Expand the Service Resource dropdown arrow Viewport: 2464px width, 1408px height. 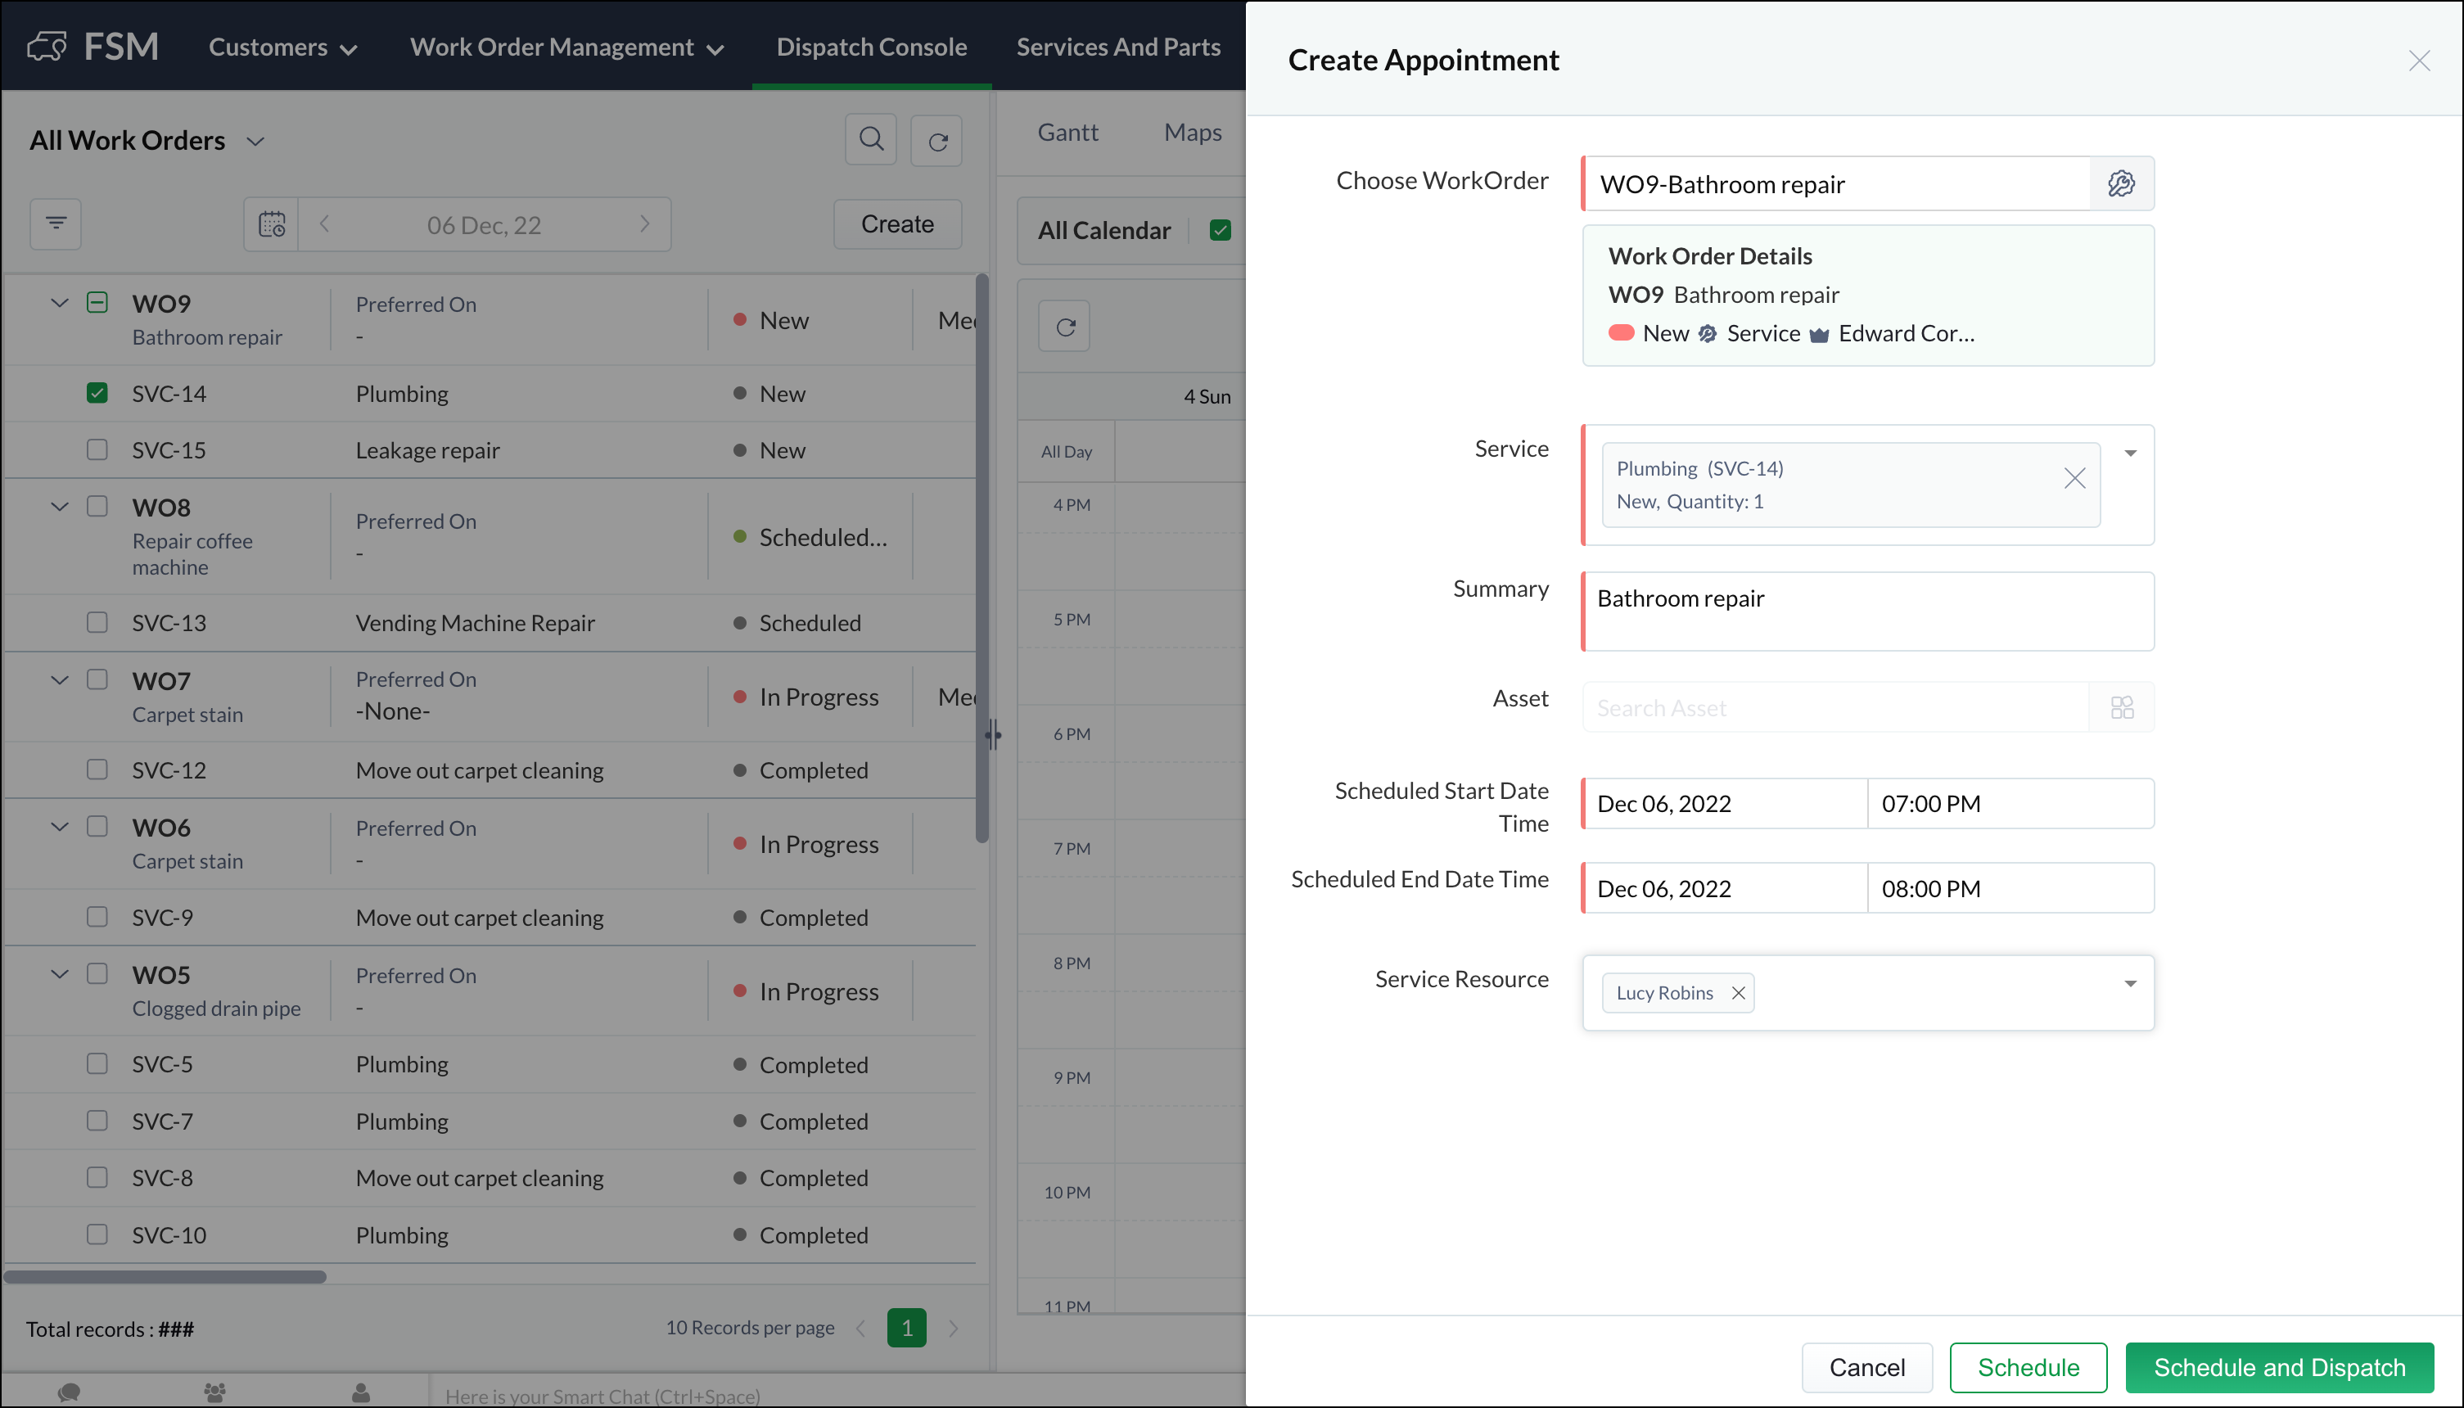pos(2129,983)
